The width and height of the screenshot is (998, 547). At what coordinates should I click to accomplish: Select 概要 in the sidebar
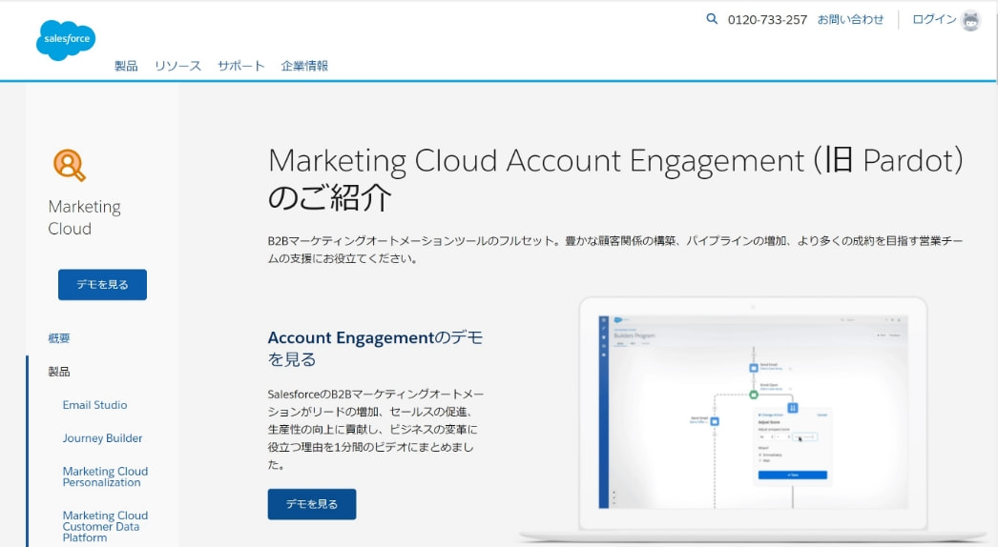point(58,338)
